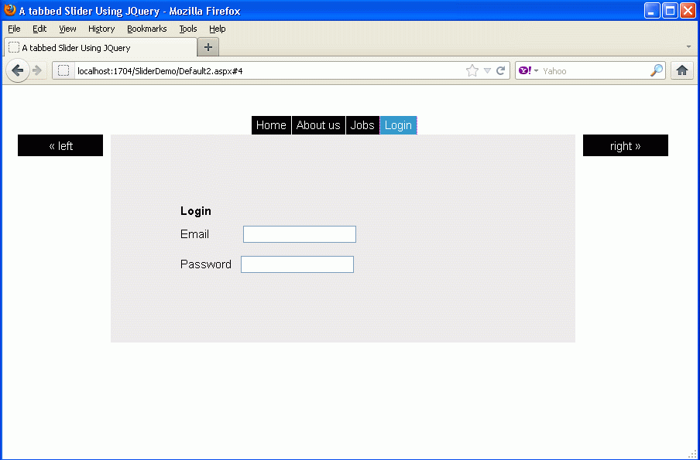Open the Firefox home page icon
Viewport: 700px width, 460px height.
(x=681, y=70)
